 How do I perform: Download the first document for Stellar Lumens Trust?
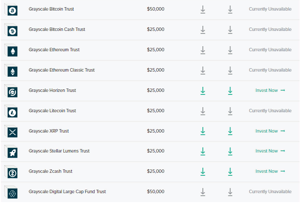(203, 151)
